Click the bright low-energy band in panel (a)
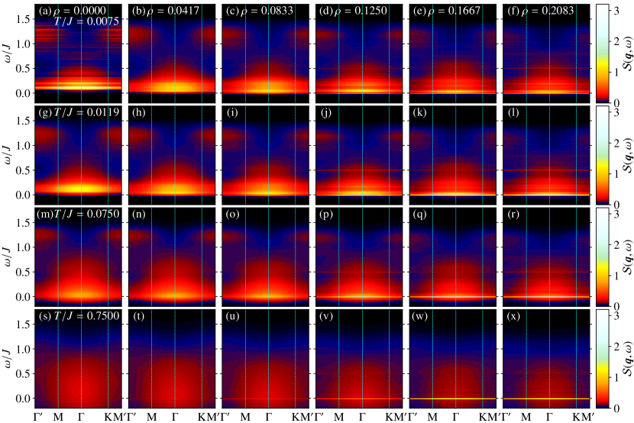Screen dimensions: 634x423 point(78,87)
